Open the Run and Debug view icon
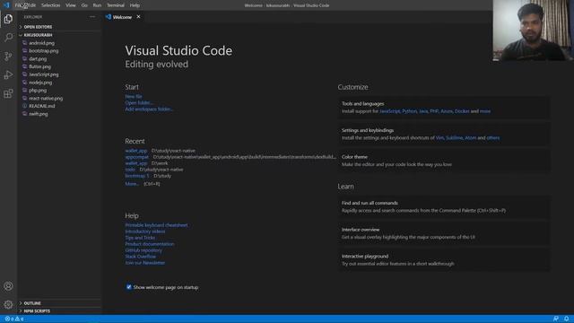The width and height of the screenshot is (574, 323). point(8,74)
